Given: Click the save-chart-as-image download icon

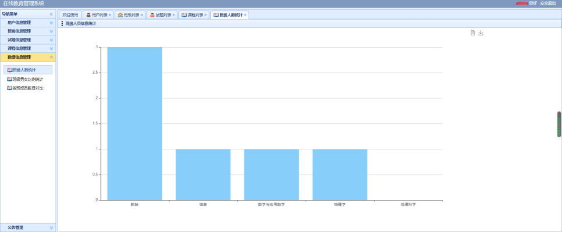Looking at the screenshot, I should pyautogui.click(x=481, y=33).
